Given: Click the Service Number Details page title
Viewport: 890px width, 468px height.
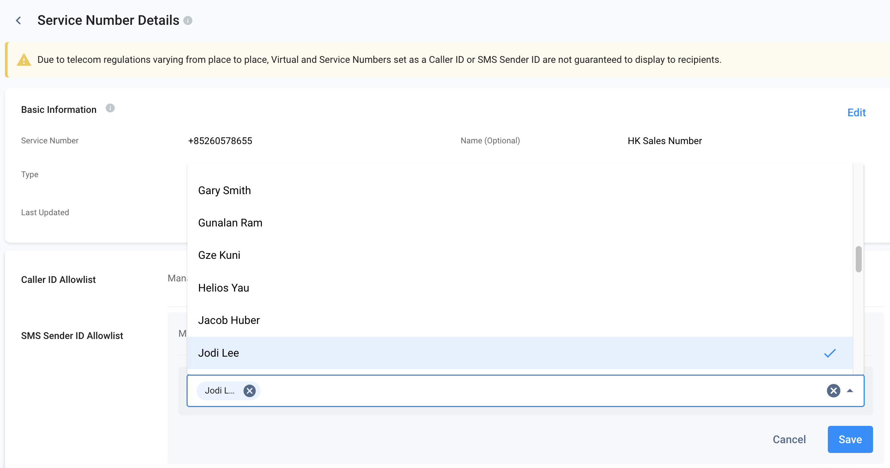Looking at the screenshot, I should tap(108, 20).
